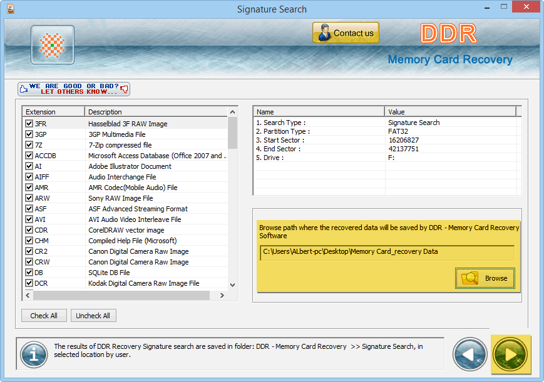Click the '1. Search Type :' name cell

(280, 123)
